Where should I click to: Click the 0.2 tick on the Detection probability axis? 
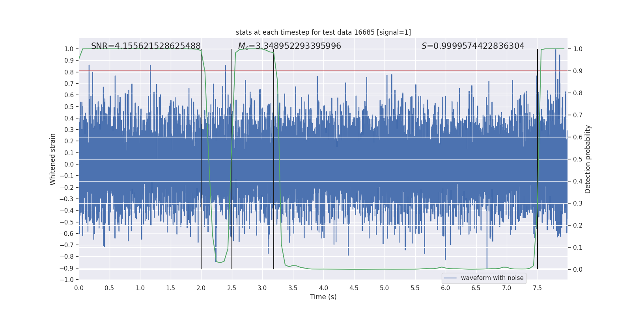(578, 225)
